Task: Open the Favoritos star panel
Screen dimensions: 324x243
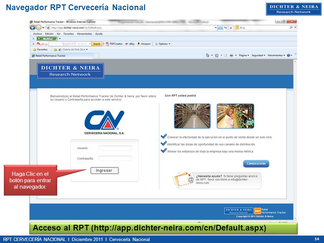Action: tap(40, 50)
